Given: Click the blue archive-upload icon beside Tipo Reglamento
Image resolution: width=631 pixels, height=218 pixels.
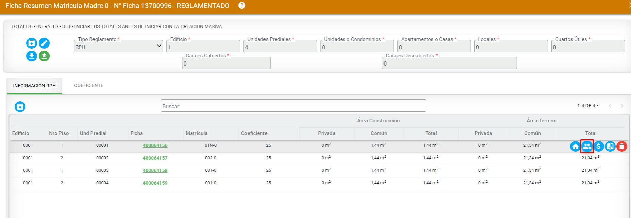Looking at the screenshot, I should pos(32,43).
